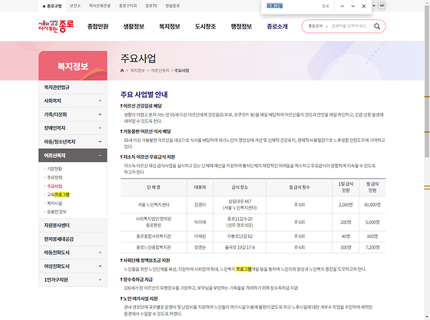Click the highlighted 프로그램 word in paragraph

244,269
